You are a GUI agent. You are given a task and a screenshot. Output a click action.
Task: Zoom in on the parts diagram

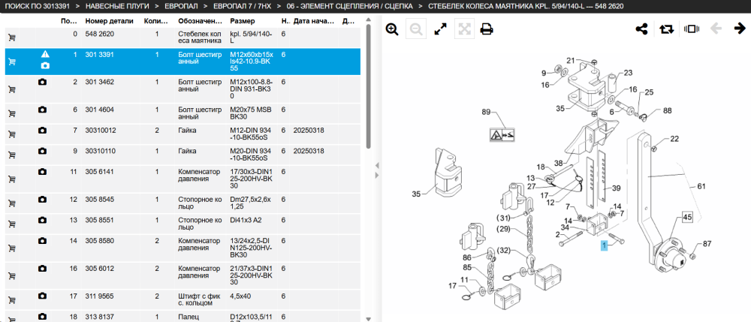tap(392, 29)
